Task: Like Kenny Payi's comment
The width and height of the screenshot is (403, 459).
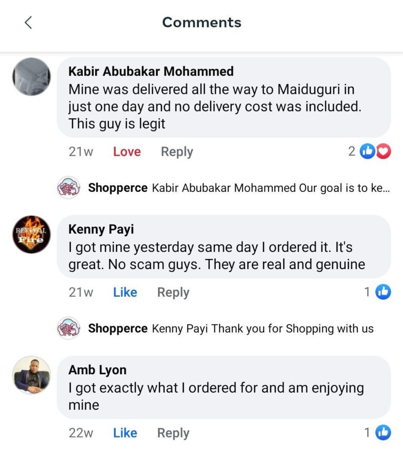Action: (x=125, y=292)
